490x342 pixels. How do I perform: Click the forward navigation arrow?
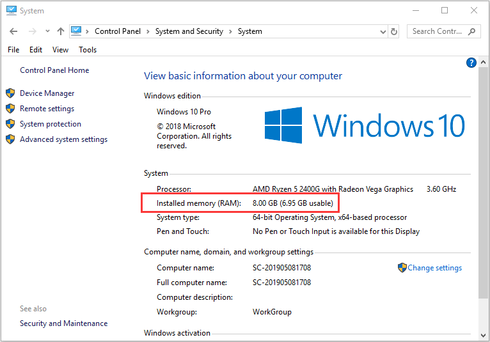(x=32, y=31)
